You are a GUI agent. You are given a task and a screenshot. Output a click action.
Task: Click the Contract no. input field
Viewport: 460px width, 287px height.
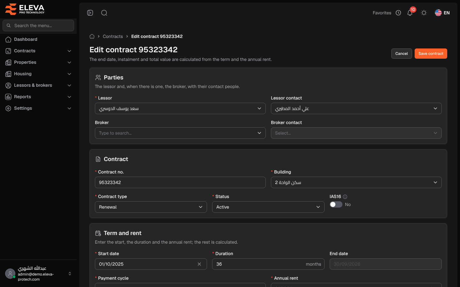(x=180, y=182)
